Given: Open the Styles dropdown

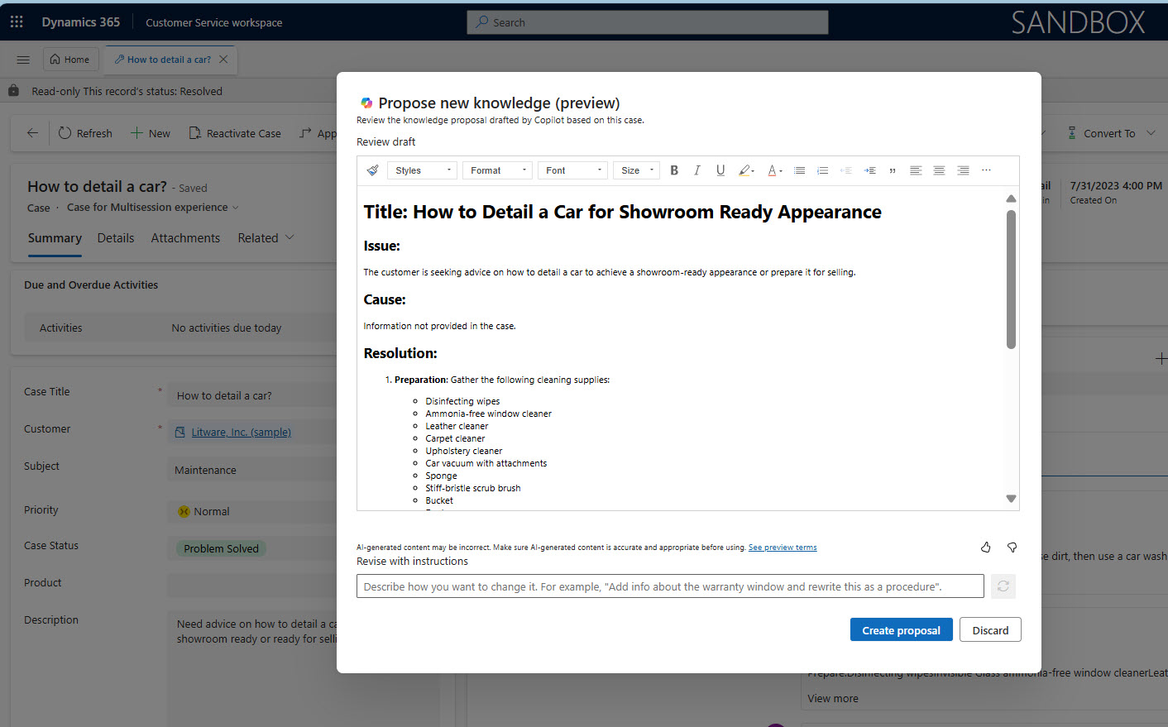Looking at the screenshot, I should [422, 170].
